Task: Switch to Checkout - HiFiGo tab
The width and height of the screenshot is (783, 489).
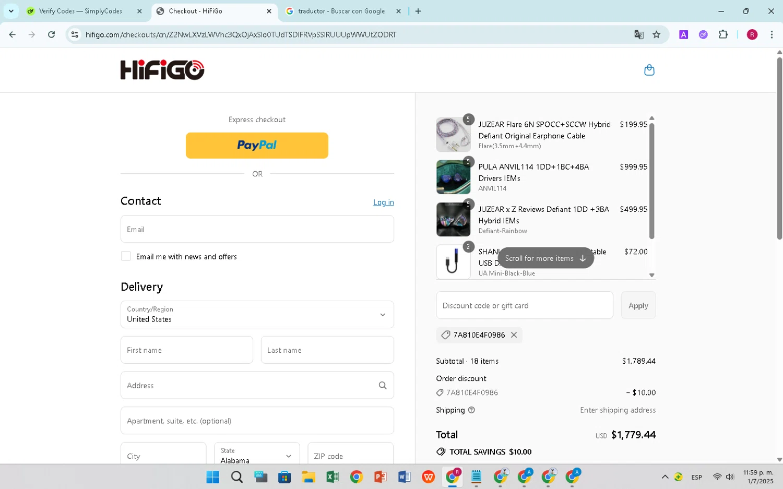Action: click(214, 11)
